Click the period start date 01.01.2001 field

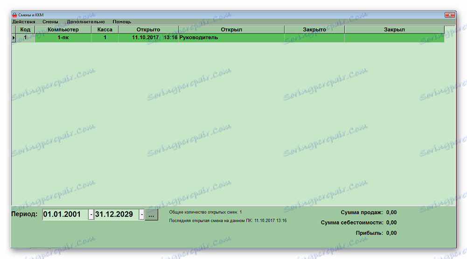coord(65,214)
